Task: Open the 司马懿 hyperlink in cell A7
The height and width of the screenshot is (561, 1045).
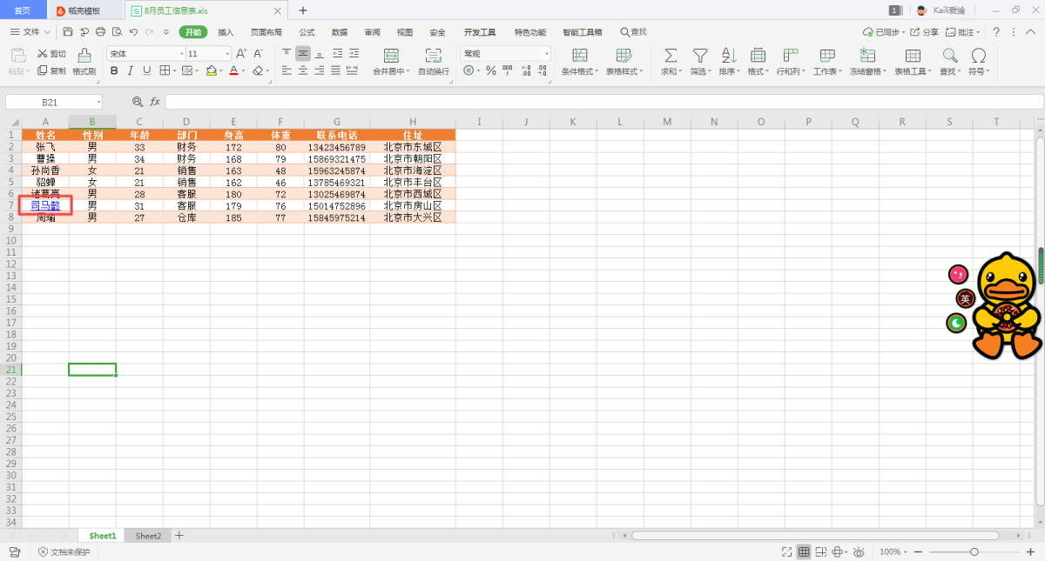Action: tap(45, 206)
